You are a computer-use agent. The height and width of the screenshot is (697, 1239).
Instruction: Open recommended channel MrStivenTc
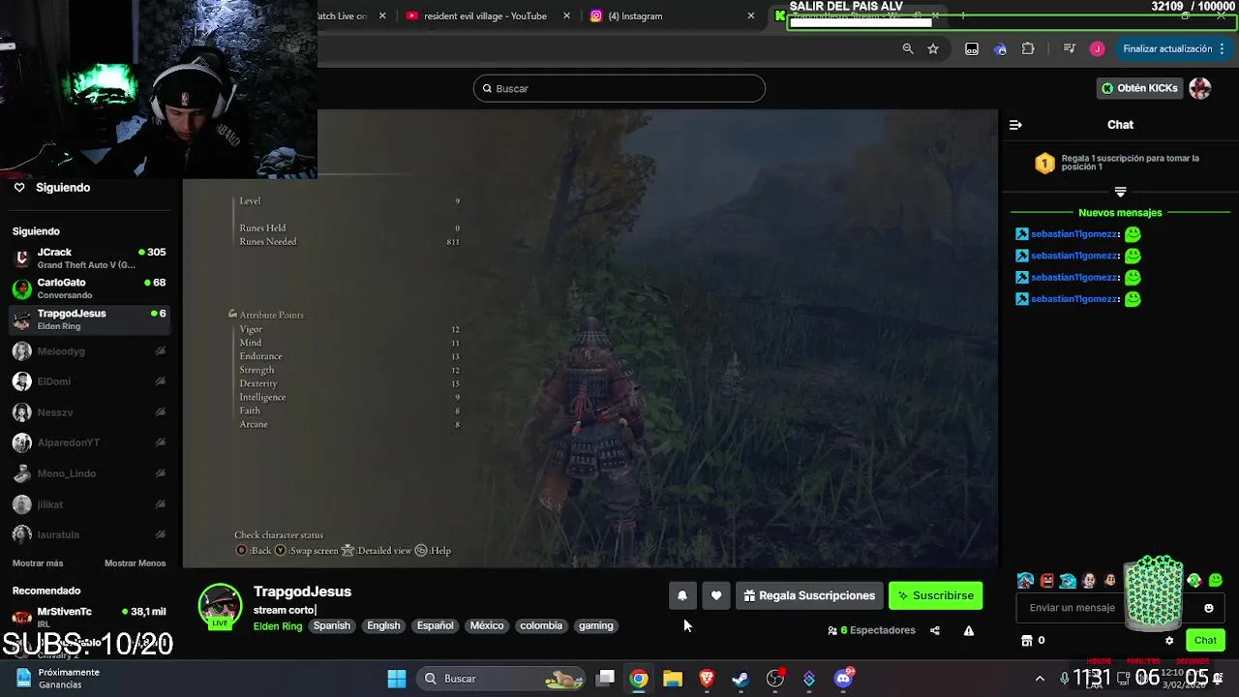pos(88,617)
